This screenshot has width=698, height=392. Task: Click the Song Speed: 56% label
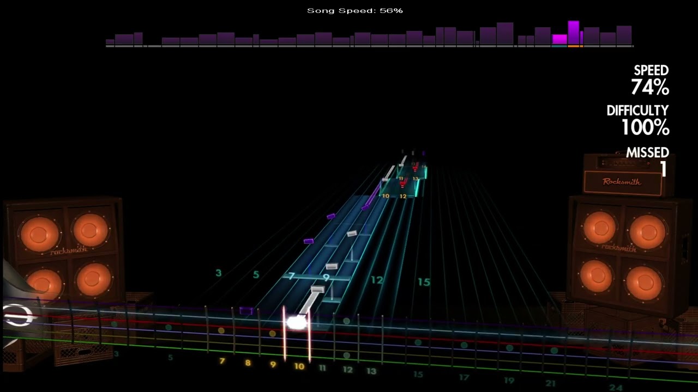(355, 10)
